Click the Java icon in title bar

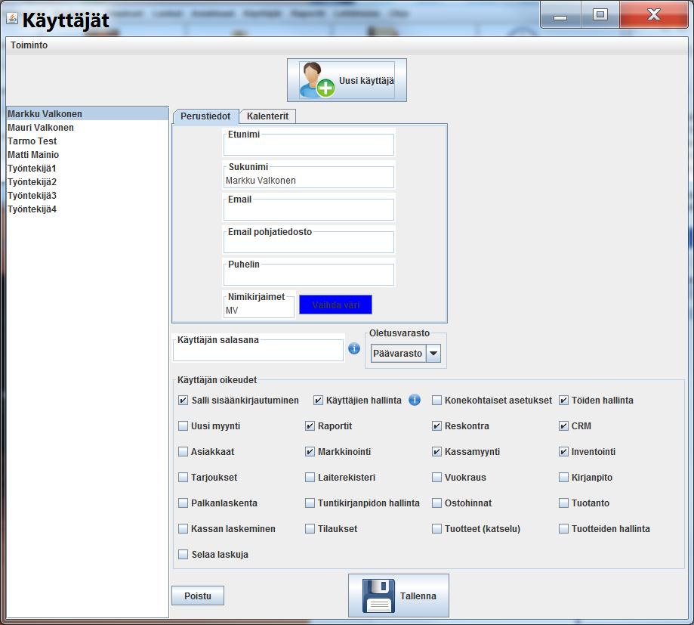tap(12, 19)
